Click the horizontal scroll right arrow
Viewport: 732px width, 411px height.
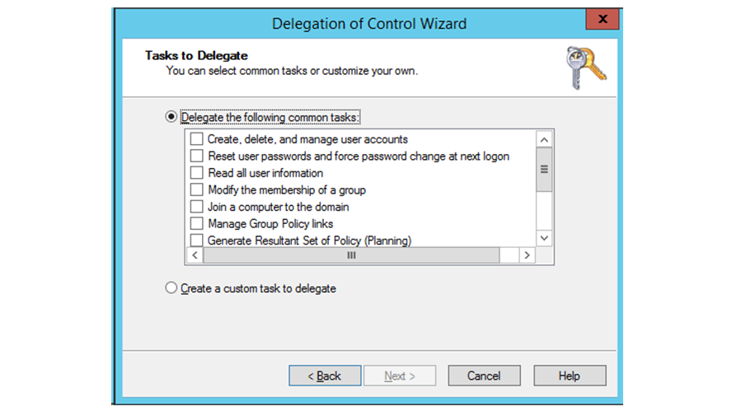(x=527, y=255)
